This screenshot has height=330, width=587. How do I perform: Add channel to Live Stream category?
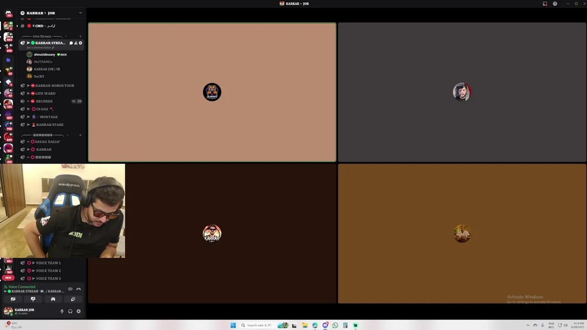tap(80, 36)
